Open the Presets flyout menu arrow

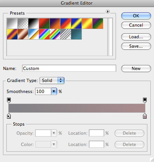coord(107,11)
